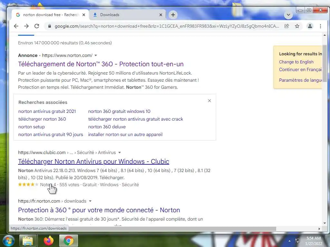Click the scroll down arrow

coord(325,223)
